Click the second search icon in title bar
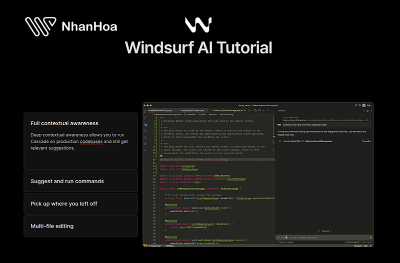This screenshot has height=263, width=400. (x=359, y=105)
